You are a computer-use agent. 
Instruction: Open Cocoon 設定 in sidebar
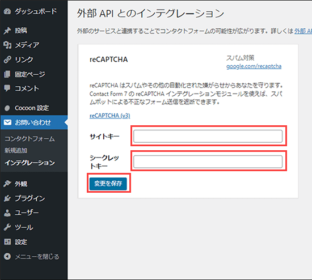coord(32,108)
